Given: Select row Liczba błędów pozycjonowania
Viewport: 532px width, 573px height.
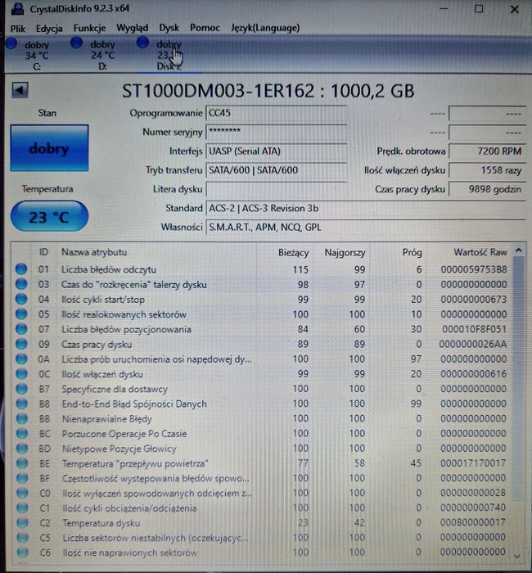Looking at the screenshot, I should tap(261, 329).
